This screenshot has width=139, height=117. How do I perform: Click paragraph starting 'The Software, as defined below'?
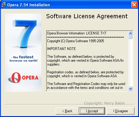pos(85,60)
